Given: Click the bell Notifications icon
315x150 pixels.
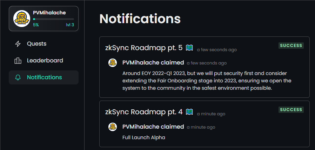Looking at the screenshot, I should pos(18,77).
